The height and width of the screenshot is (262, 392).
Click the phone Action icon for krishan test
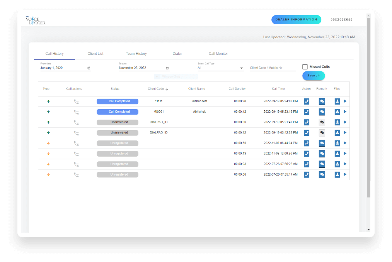[306, 101]
